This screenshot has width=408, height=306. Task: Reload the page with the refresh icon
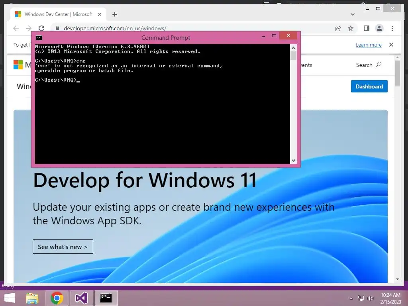point(41,28)
